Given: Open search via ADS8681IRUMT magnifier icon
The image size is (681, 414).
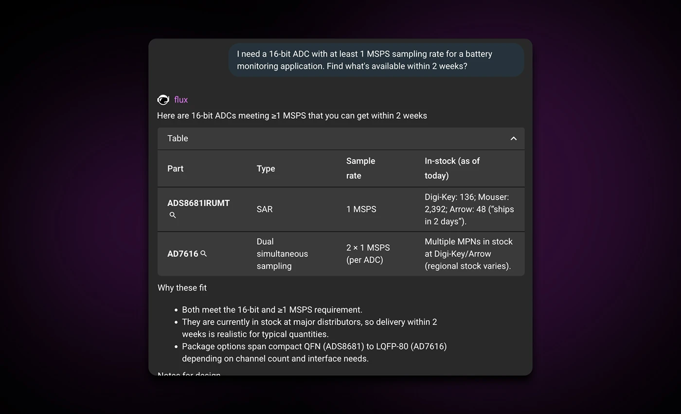Looking at the screenshot, I should 172,215.
